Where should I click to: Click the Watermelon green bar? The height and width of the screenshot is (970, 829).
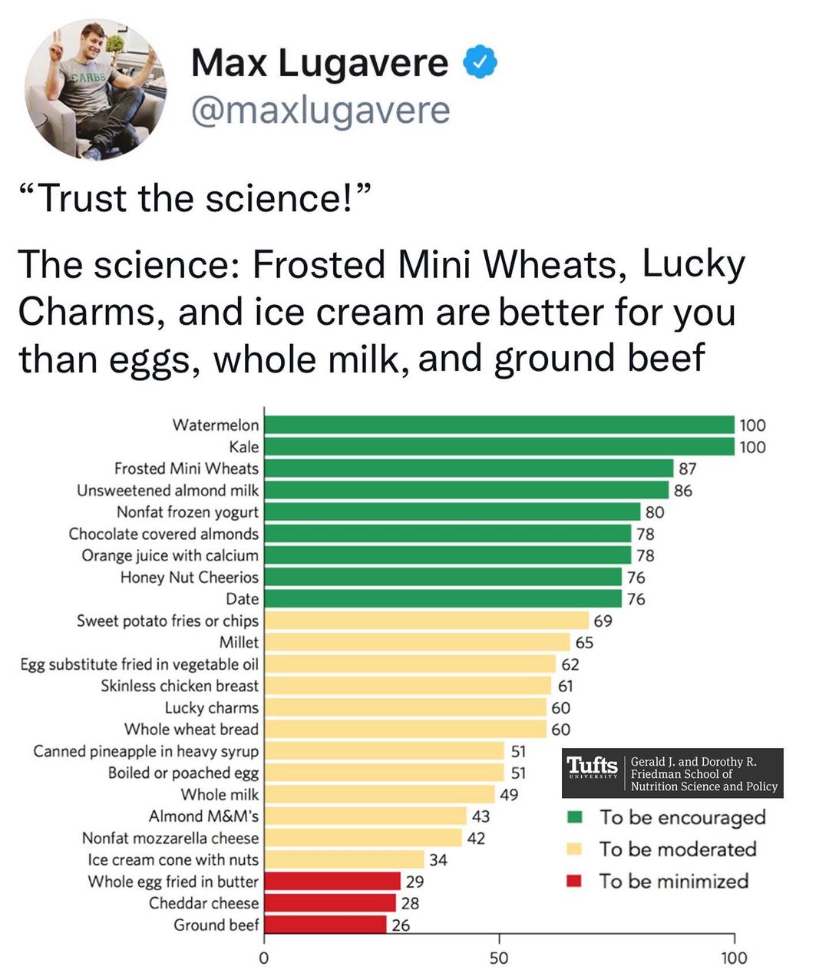coord(499,425)
